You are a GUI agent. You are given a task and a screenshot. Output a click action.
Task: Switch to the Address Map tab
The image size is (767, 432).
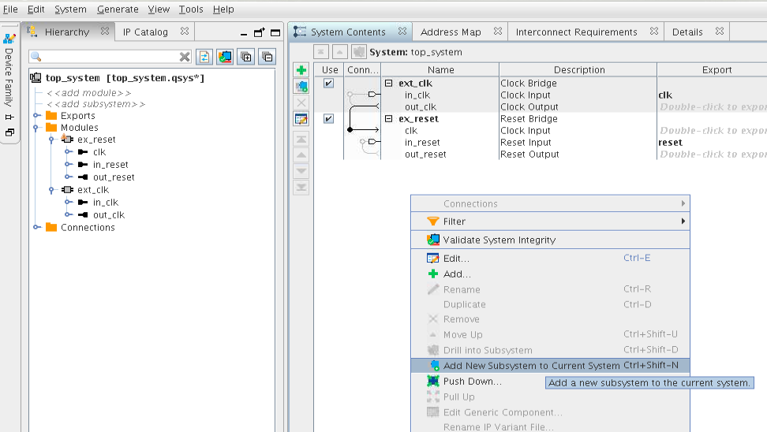click(x=451, y=32)
